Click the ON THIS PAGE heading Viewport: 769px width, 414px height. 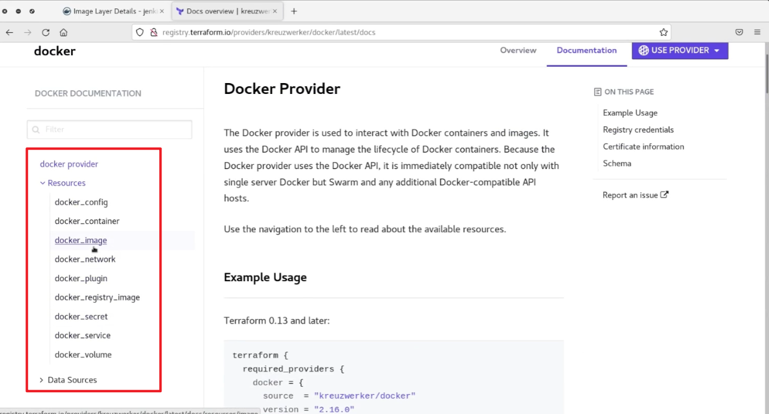[x=629, y=92]
